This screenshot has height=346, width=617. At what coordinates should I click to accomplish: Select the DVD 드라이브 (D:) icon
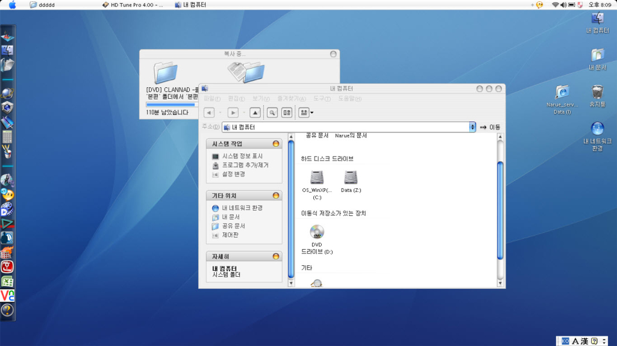[317, 232]
